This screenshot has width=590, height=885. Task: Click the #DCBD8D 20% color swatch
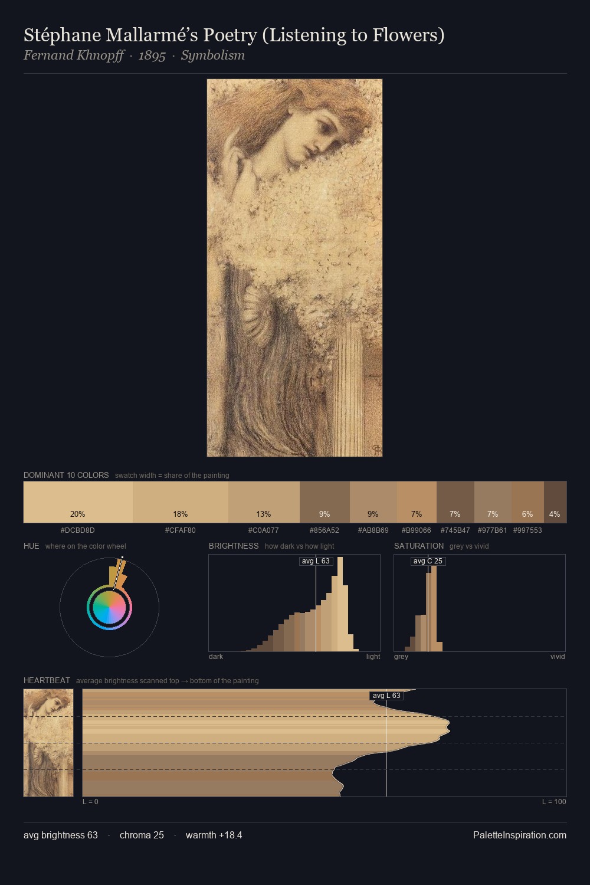coord(78,502)
